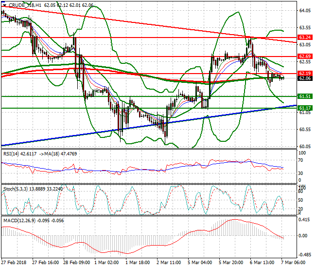Click the RSI scale value 70

(x=300, y=160)
